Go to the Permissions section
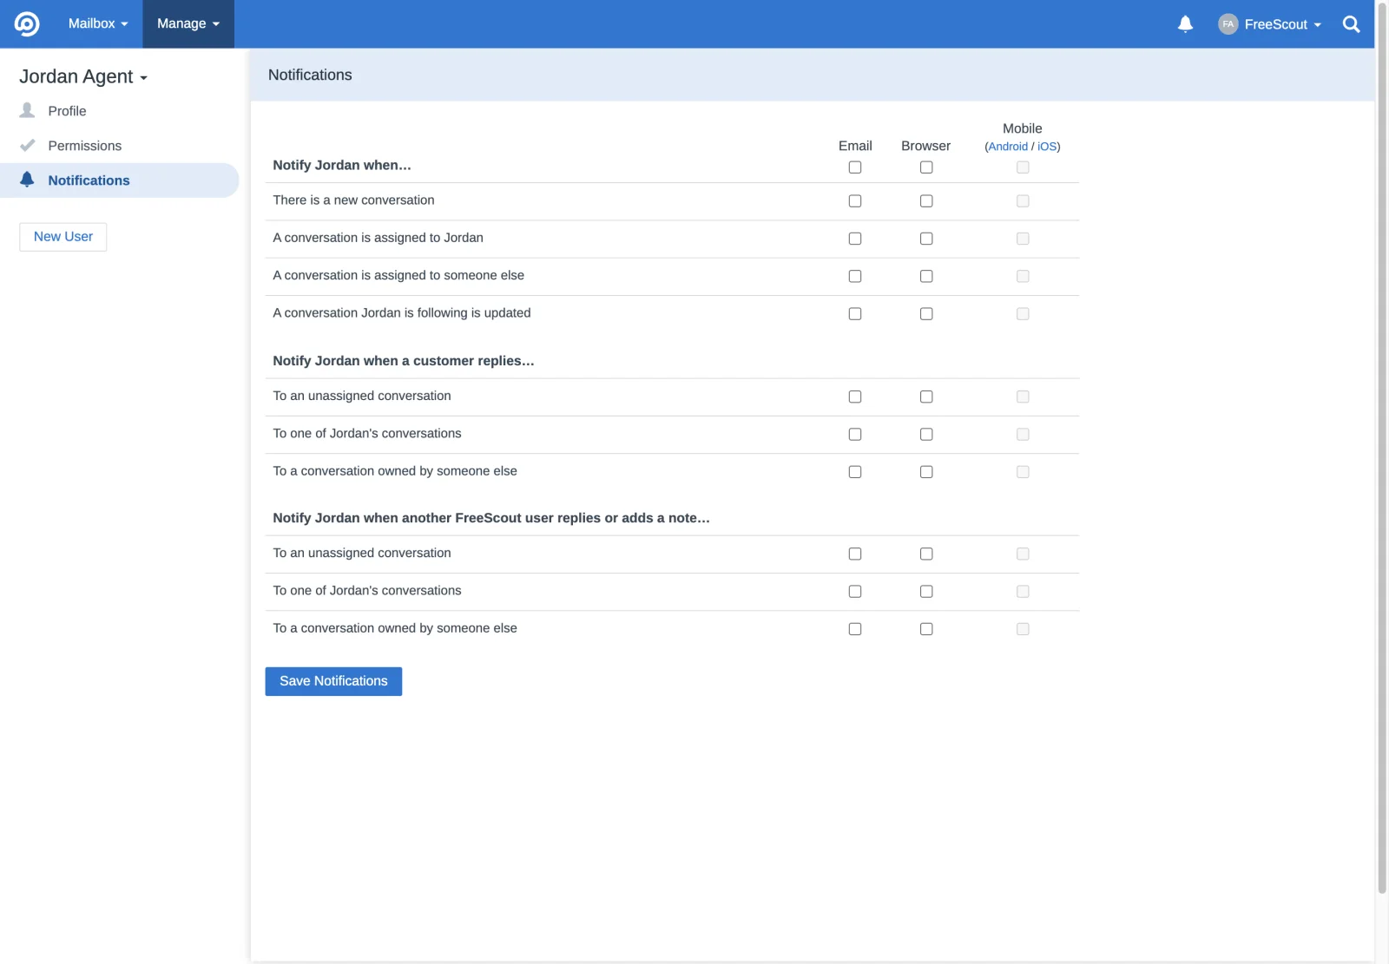Screen dimensions: 1389x964 [x=84, y=146]
